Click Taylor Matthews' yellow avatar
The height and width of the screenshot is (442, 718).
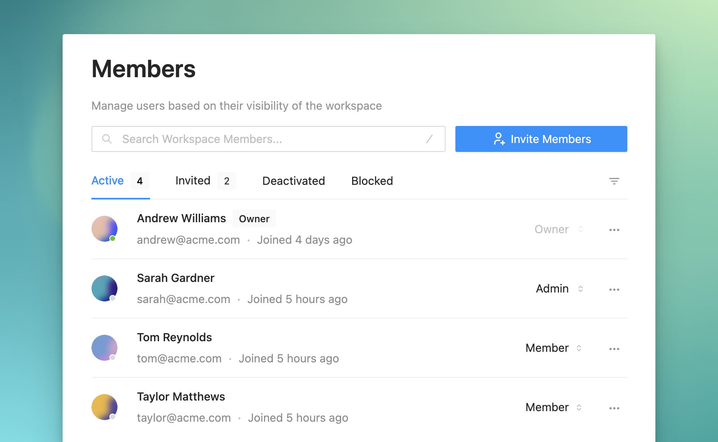pos(104,407)
